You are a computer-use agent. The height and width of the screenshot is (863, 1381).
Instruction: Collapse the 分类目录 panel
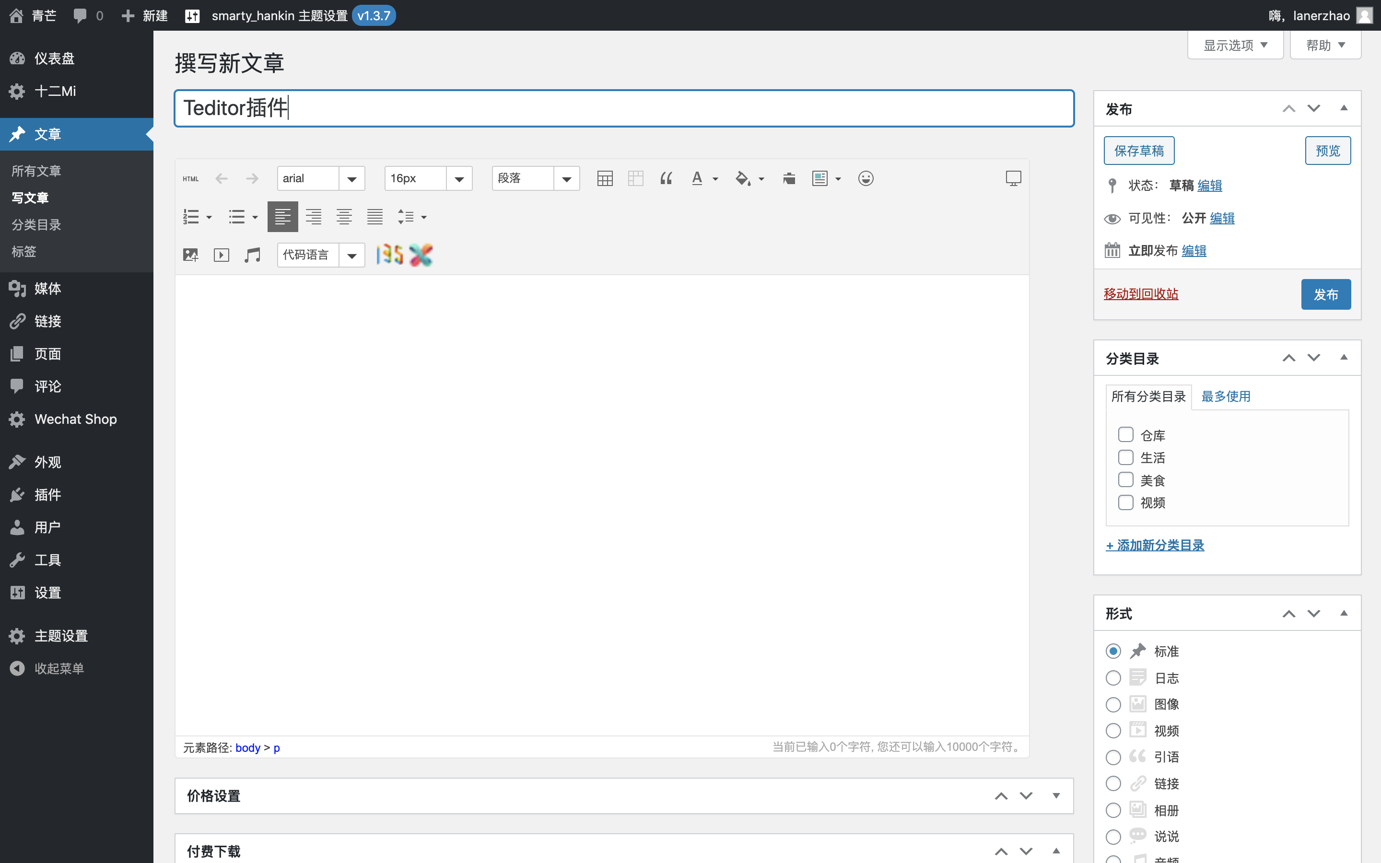click(x=1344, y=358)
